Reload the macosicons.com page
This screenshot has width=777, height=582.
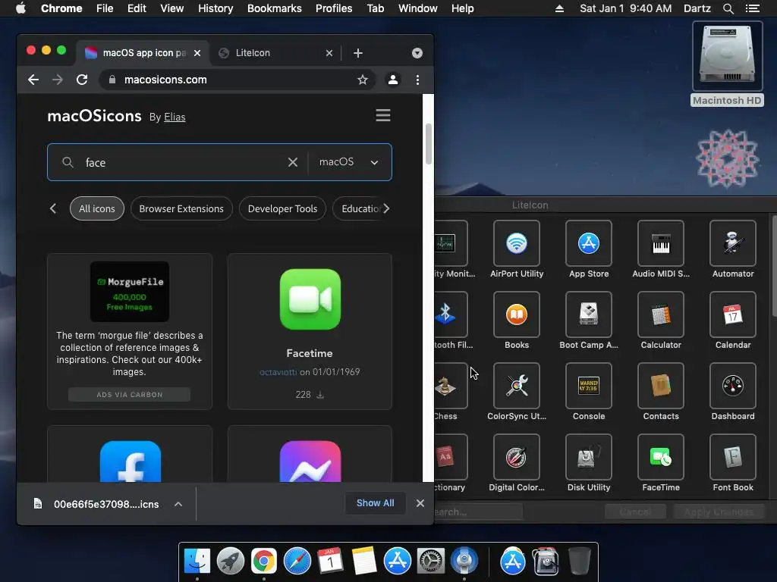(x=82, y=80)
